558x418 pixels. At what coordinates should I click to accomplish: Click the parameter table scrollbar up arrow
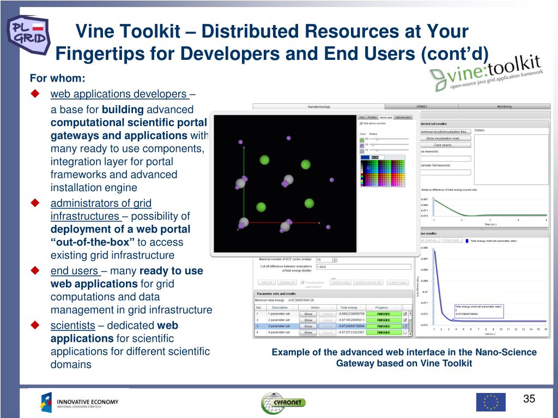pyautogui.click(x=410, y=313)
